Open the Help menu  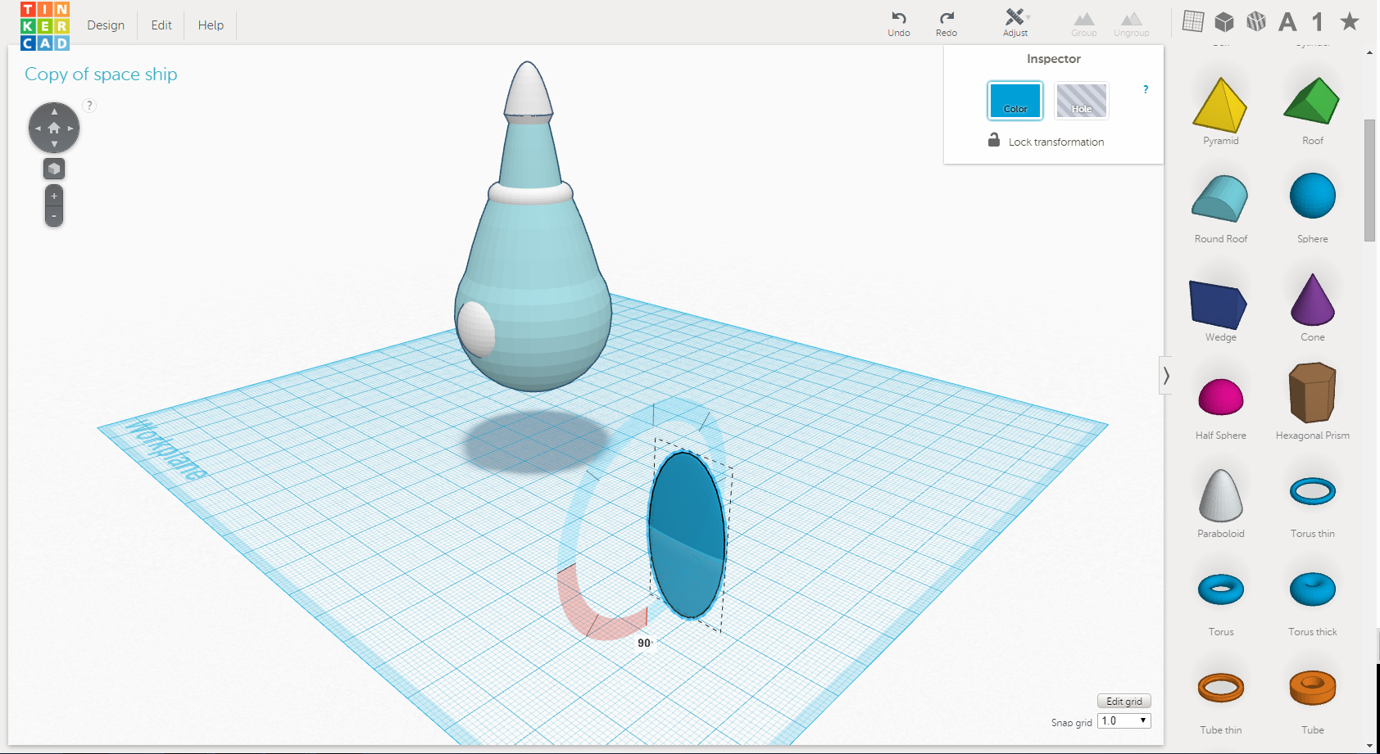tap(211, 25)
